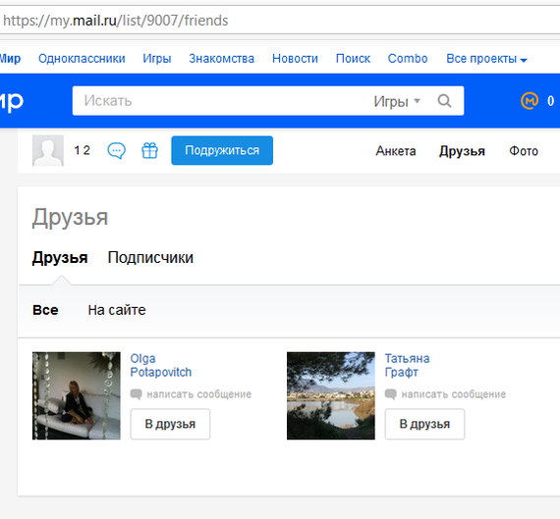
Task: Expand the Все проекты dropdown
Action: pyautogui.click(x=486, y=59)
